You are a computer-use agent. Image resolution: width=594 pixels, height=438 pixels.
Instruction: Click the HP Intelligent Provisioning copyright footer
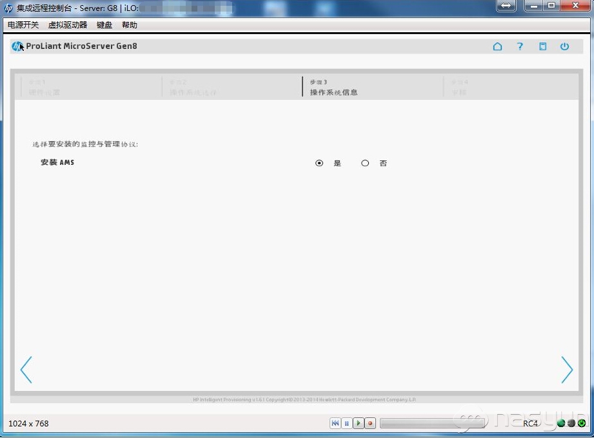click(304, 399)
